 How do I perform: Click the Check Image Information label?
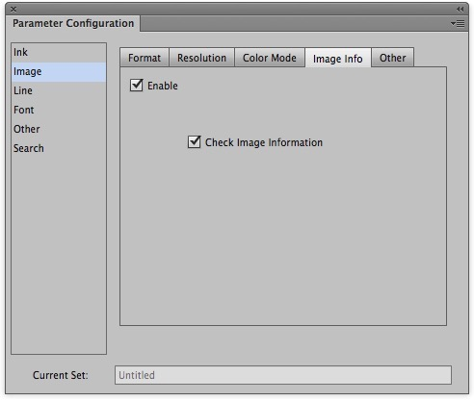(x=264, y=142)
